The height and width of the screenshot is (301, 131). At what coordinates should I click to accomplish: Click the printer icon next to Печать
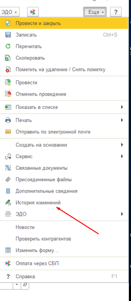click(8, 120)
